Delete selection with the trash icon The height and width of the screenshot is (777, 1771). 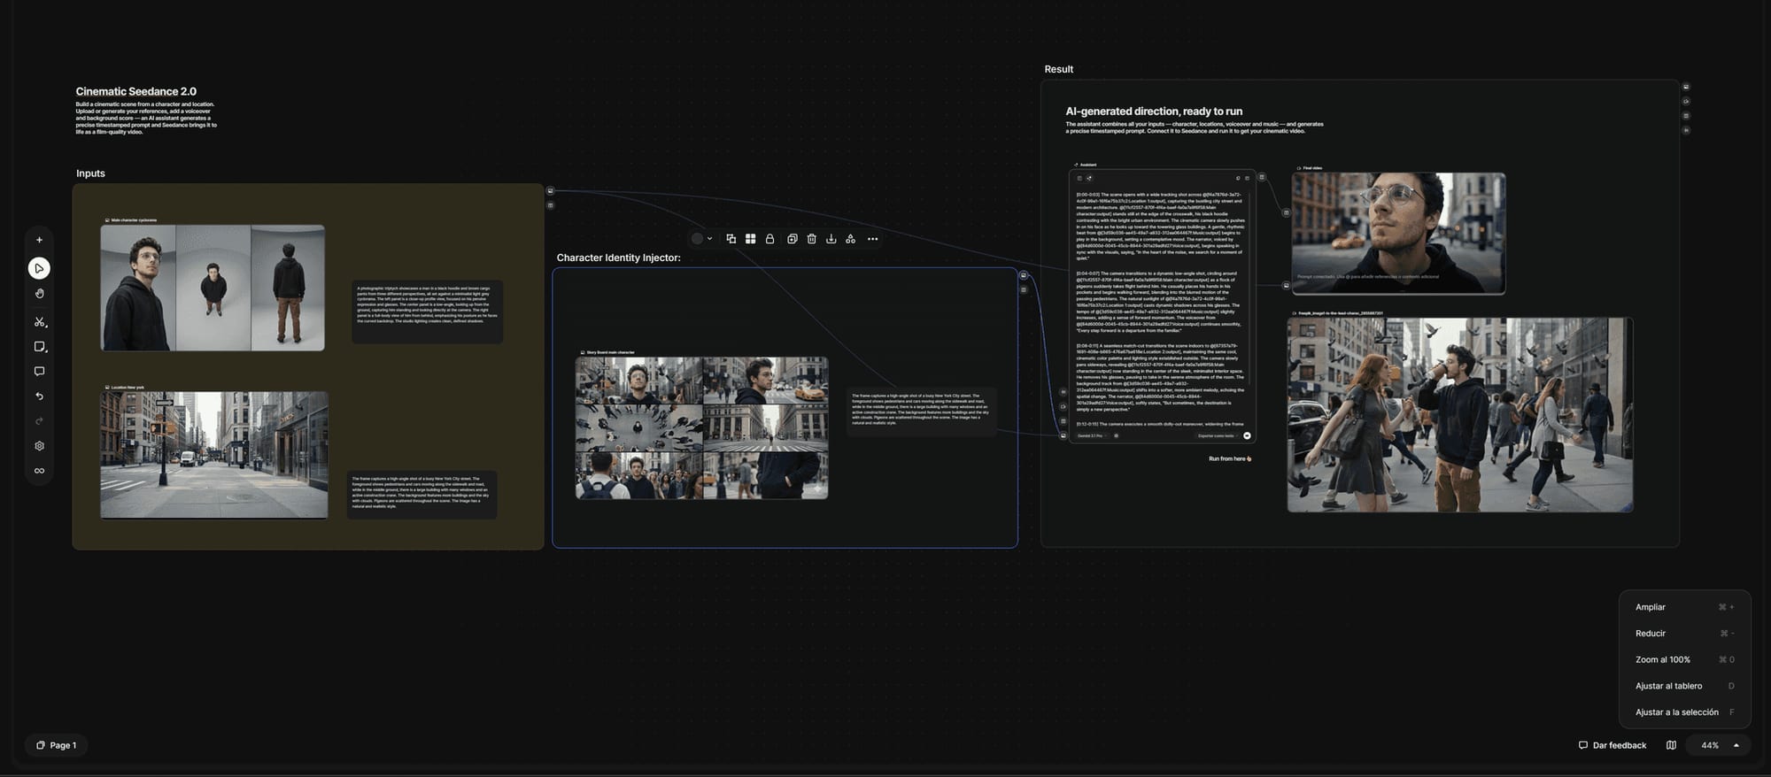point(812,239)
